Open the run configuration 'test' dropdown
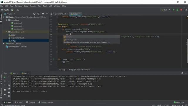Screen dimensions: 188x106 point(166,10)
